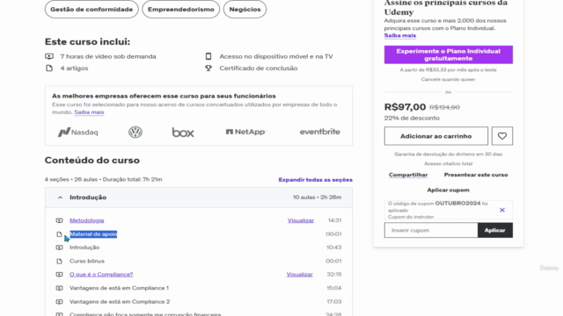Click Experimente o Plano Individual gratuitamente
563x316 pixels.
coord(449,54)
